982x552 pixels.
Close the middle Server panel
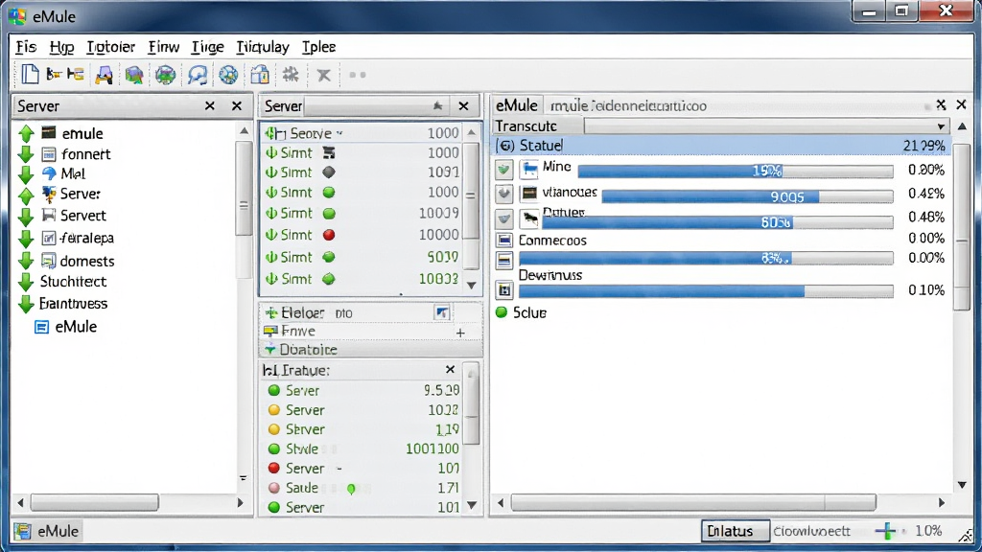(463, 106)
